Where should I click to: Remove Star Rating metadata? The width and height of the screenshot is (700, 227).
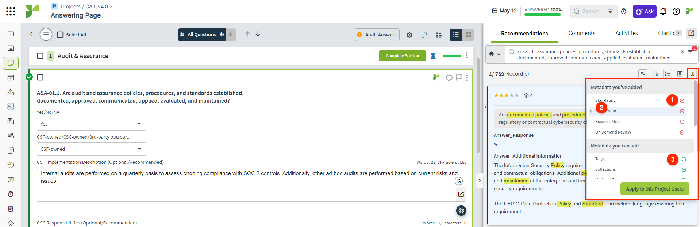coord(682,101)
